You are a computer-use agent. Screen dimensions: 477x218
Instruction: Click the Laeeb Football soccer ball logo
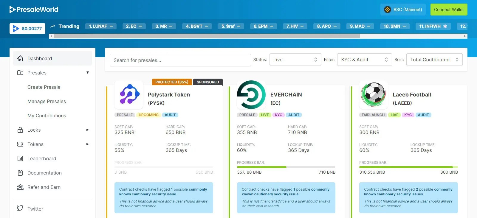point(374,94)
